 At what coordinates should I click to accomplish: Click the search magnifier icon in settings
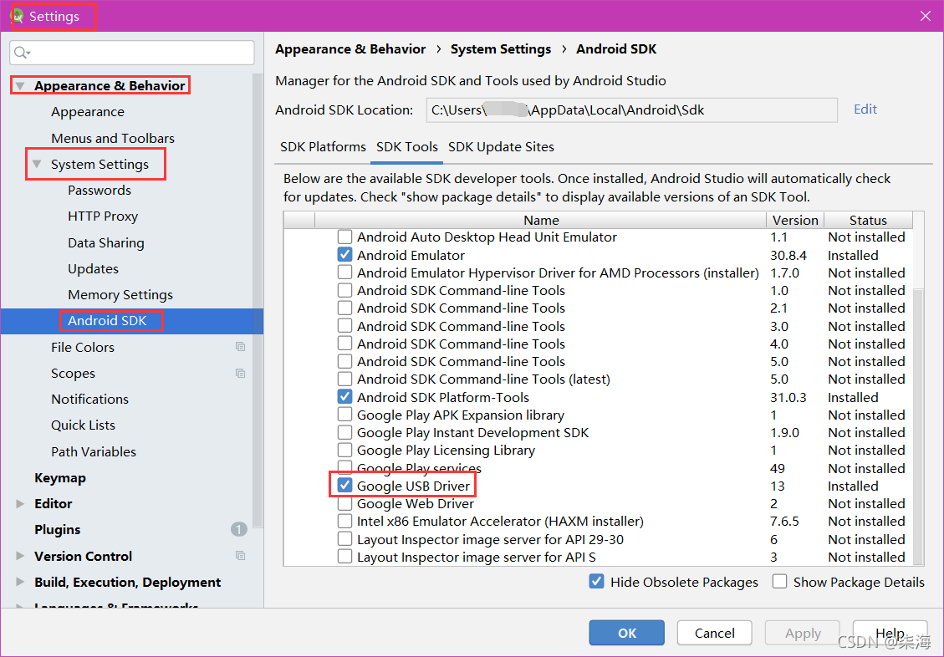(x=21, y=53)
